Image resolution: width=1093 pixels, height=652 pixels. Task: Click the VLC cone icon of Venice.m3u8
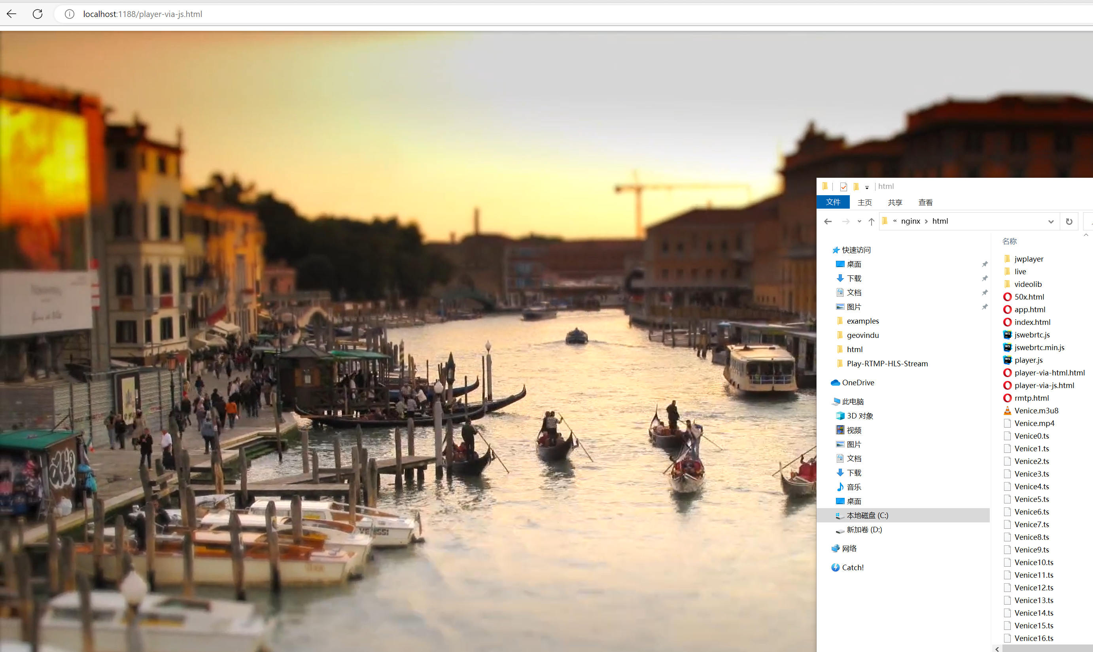(x=1007, y=411)
